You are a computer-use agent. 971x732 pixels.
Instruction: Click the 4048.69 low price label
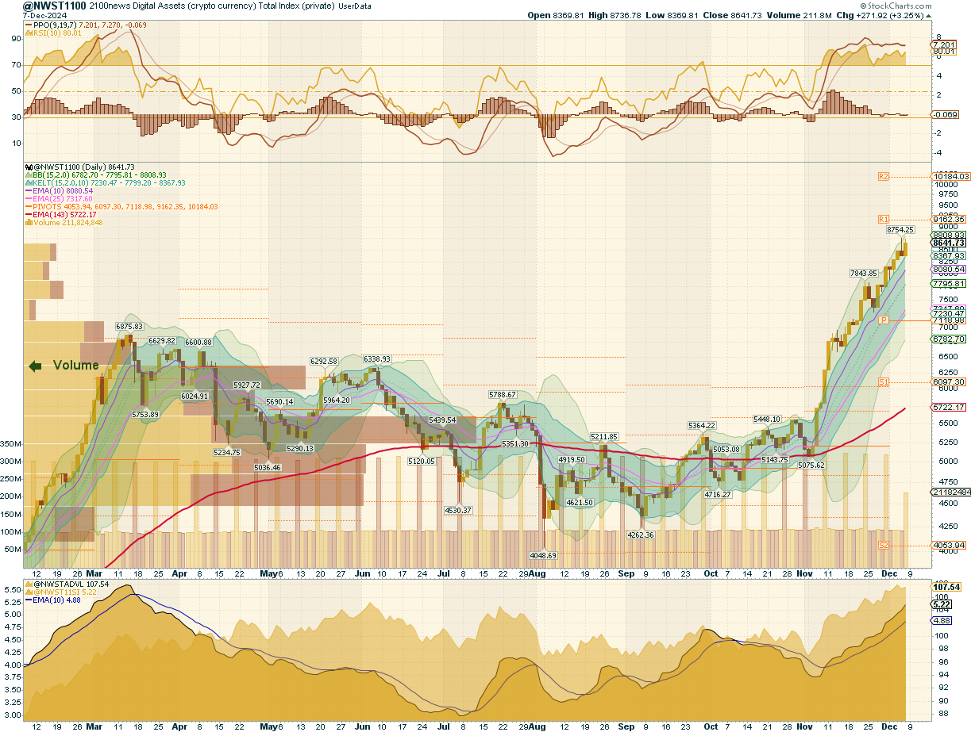(544, 556)
